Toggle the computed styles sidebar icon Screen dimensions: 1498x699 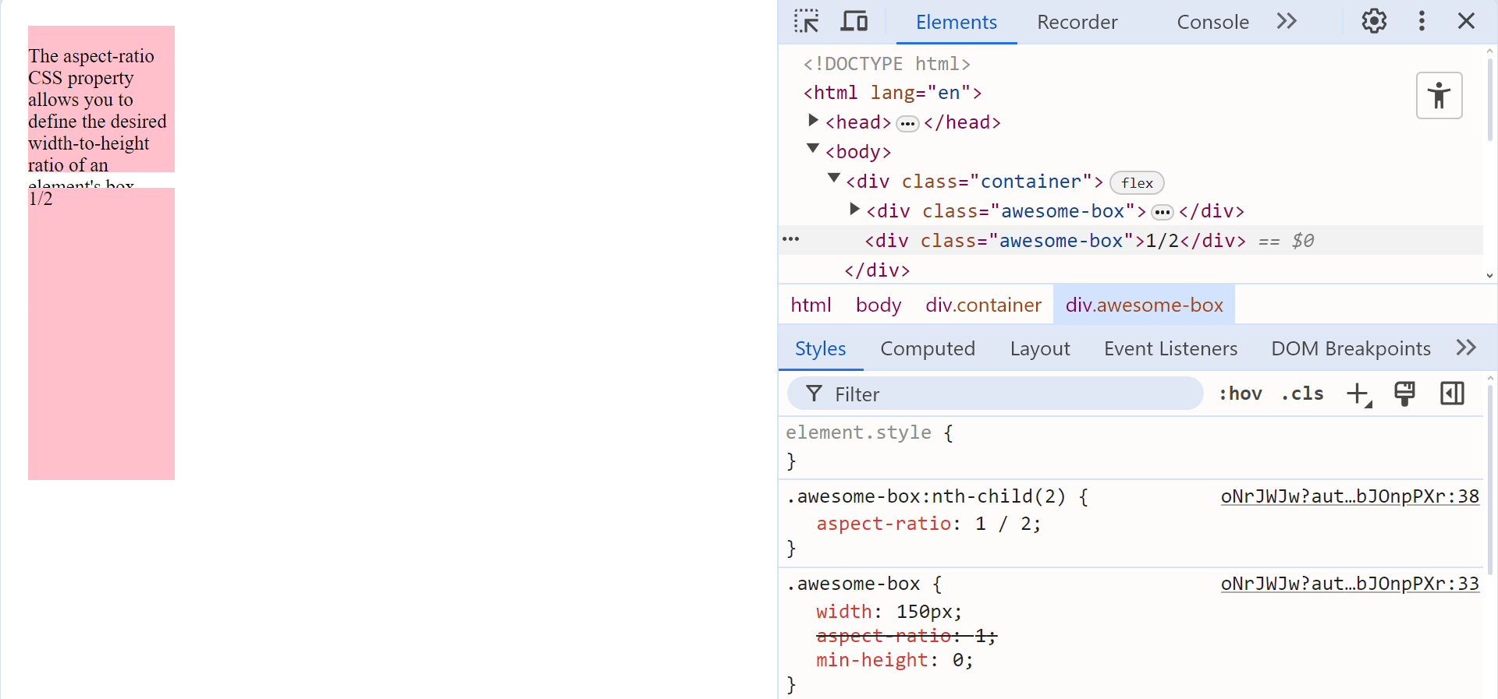[x=1452, y=394]
